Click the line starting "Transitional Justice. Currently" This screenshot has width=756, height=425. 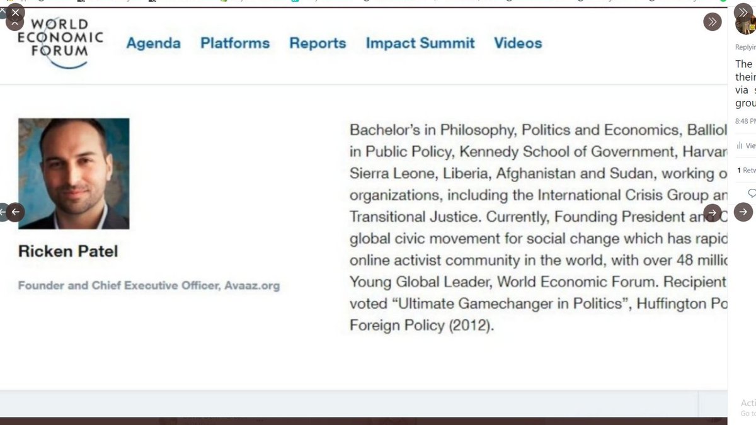pos(539,217)
